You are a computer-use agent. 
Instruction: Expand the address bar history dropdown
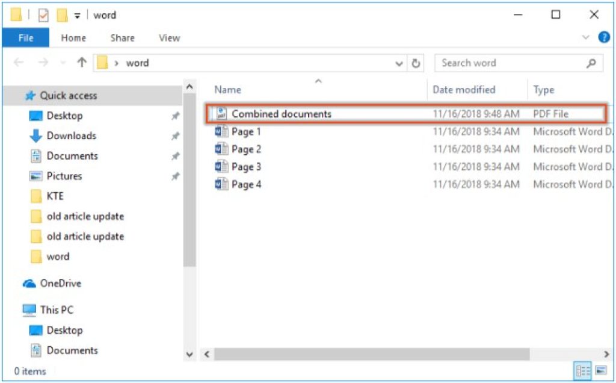[398, 63]
